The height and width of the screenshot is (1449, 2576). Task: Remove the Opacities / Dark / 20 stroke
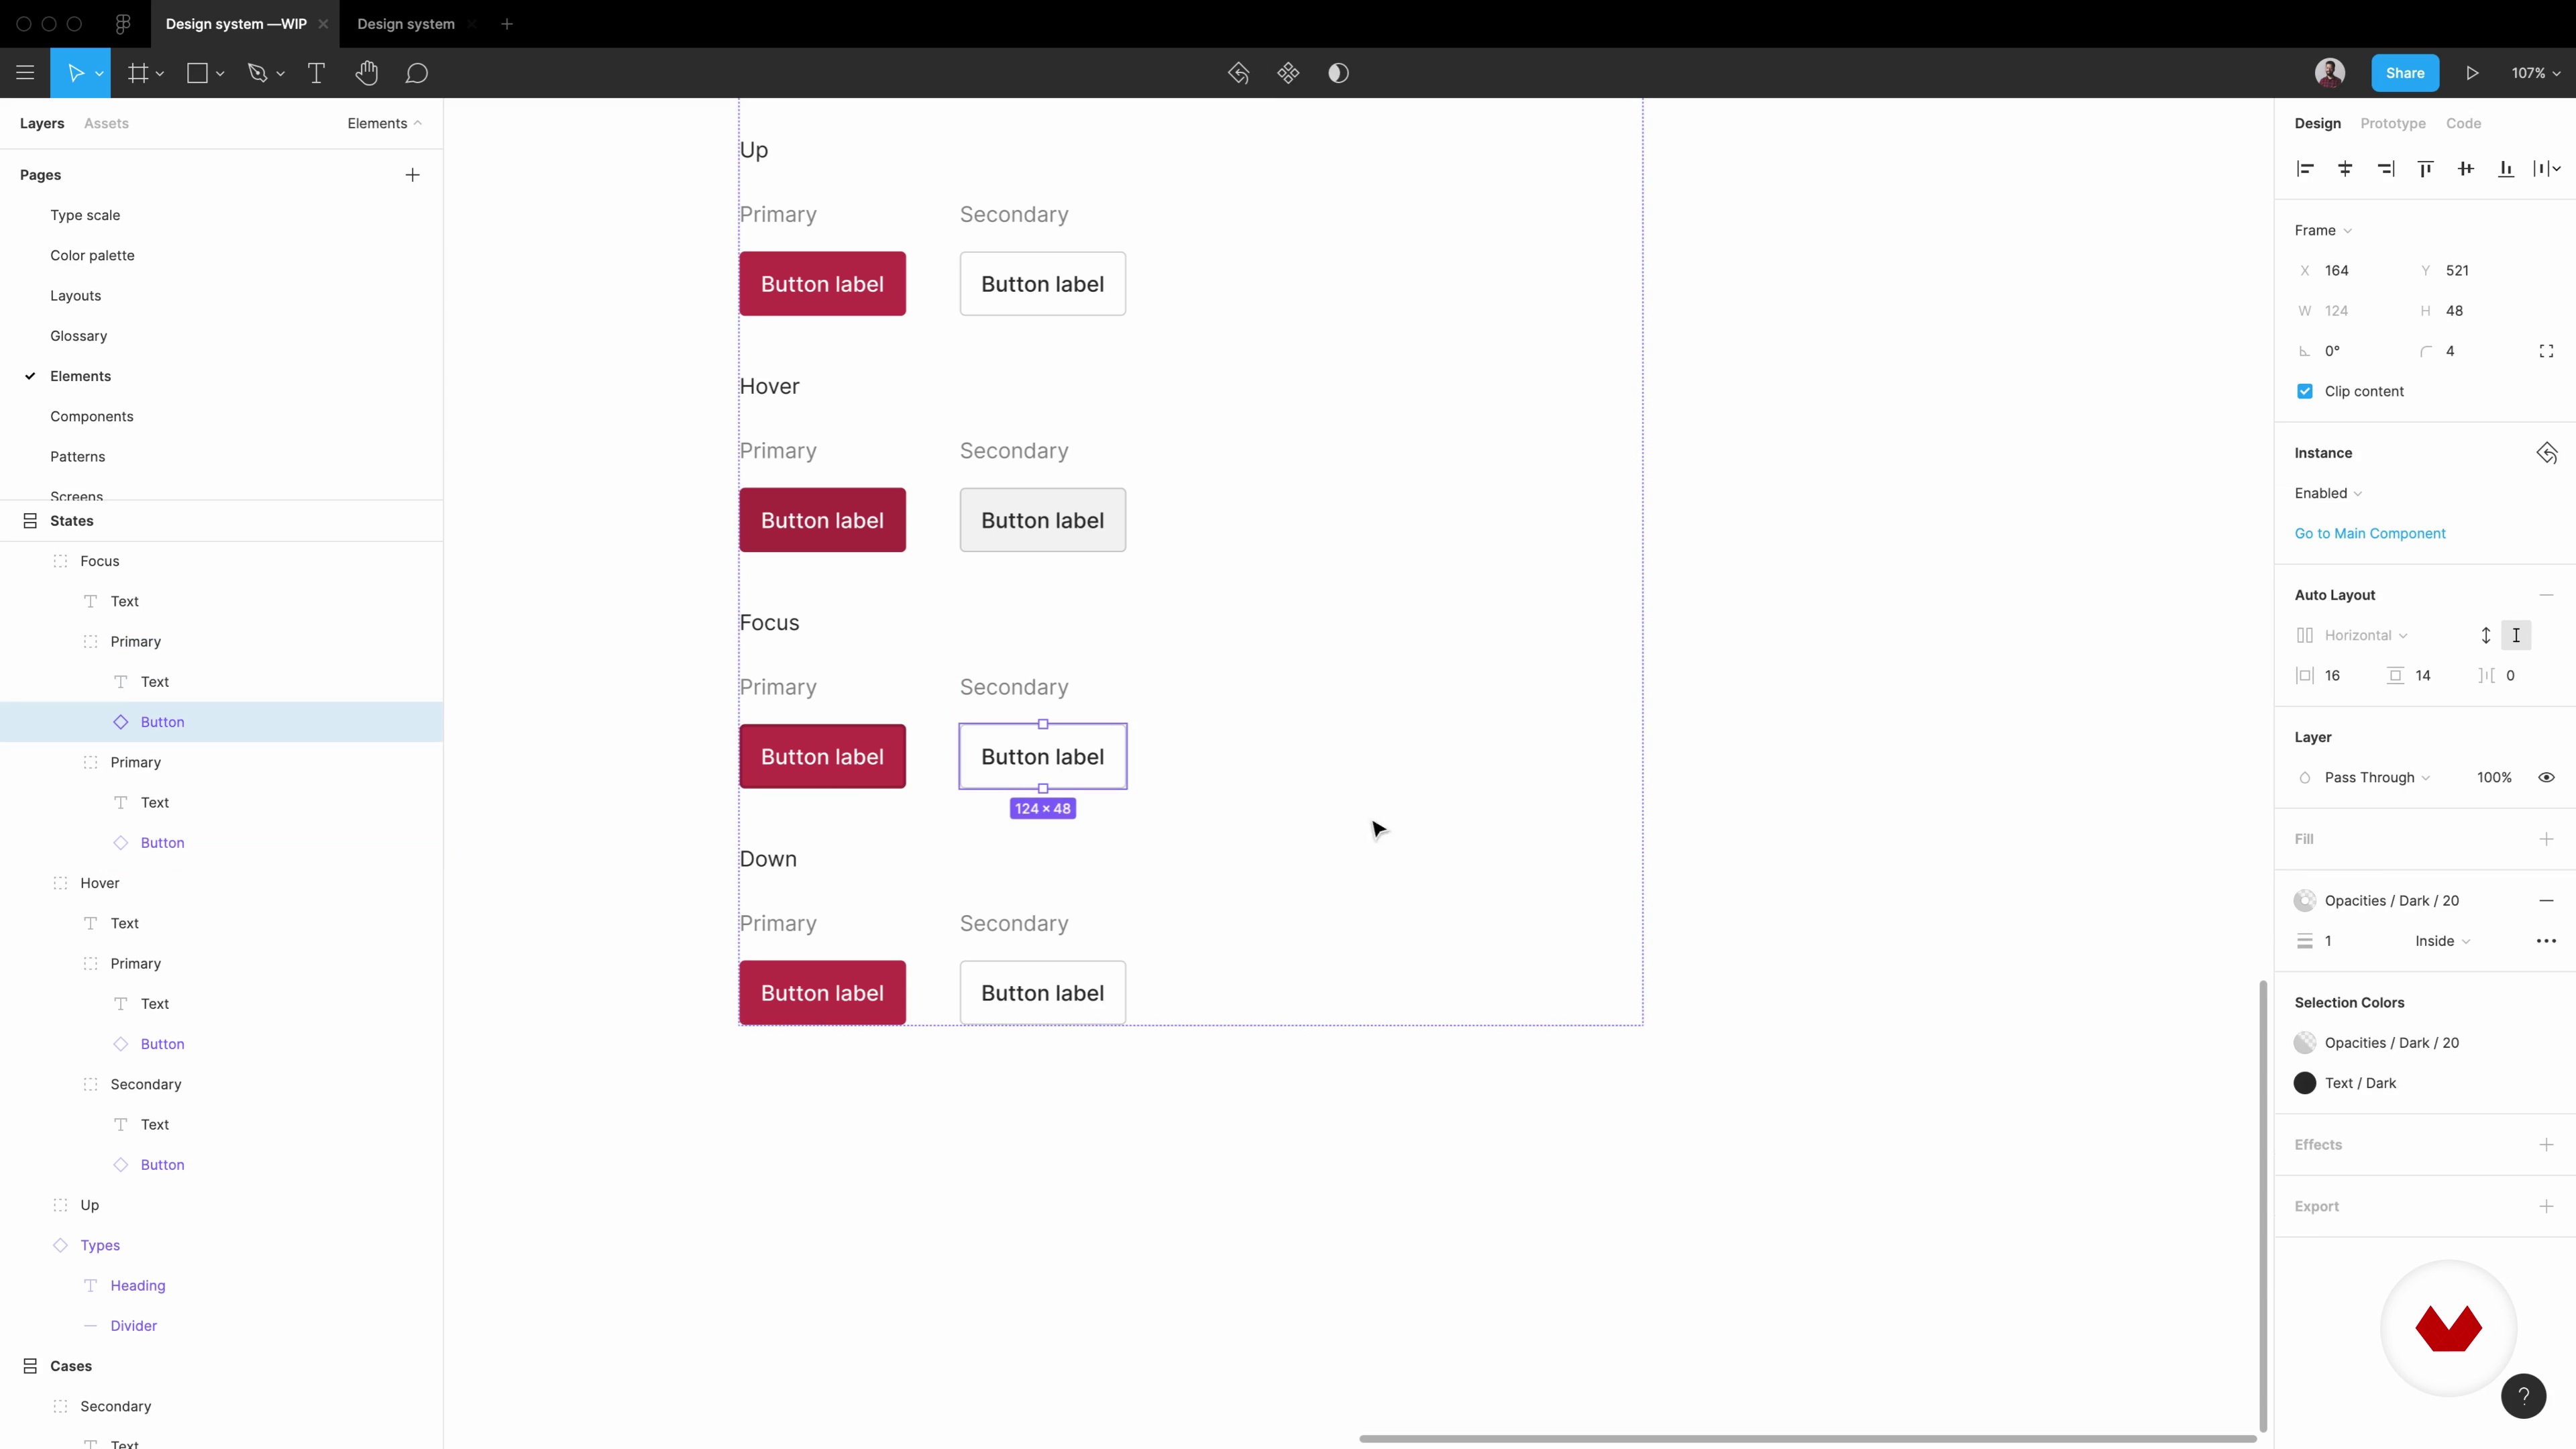2546,900
